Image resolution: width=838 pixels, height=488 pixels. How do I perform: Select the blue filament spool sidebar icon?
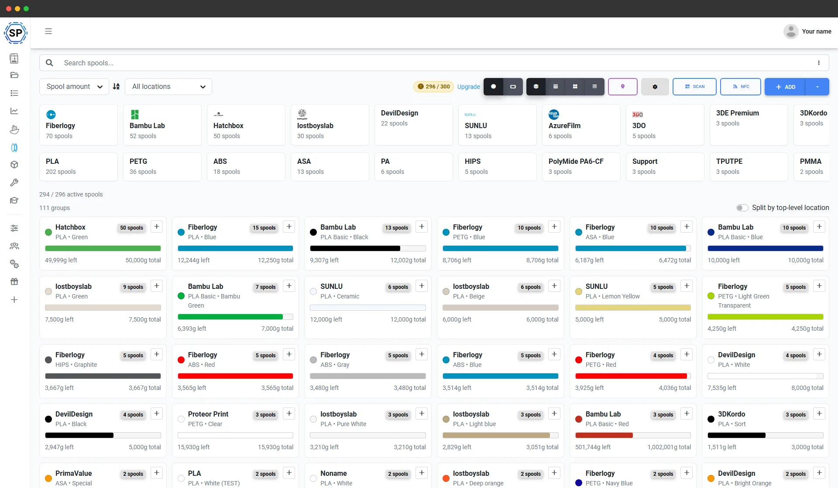click(14, 148)
